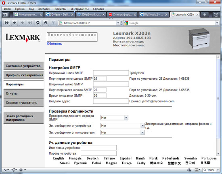Open Профиль сканирования sidebar section
This screenshot has width=222, height=174.
pos(23,75)
